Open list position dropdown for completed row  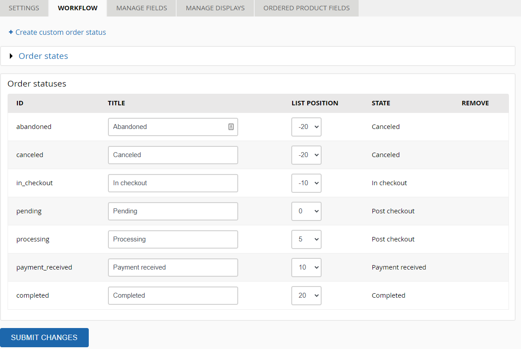(306, 295)
